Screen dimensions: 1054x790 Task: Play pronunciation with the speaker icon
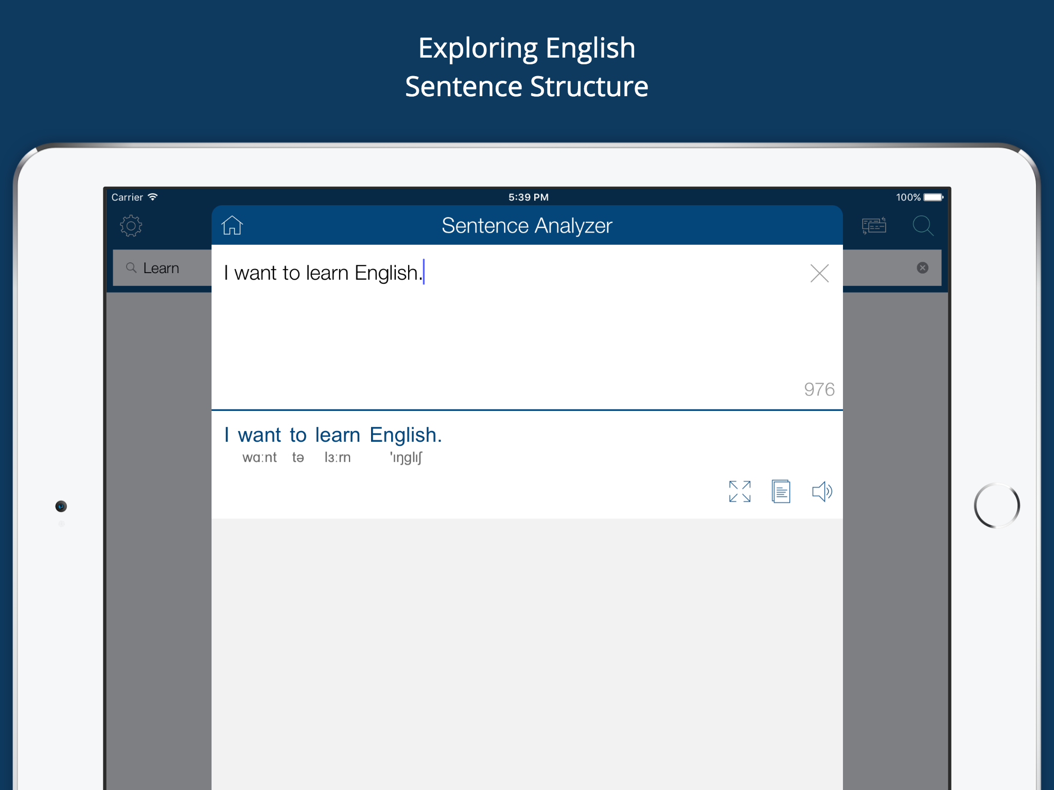point(822,492)
